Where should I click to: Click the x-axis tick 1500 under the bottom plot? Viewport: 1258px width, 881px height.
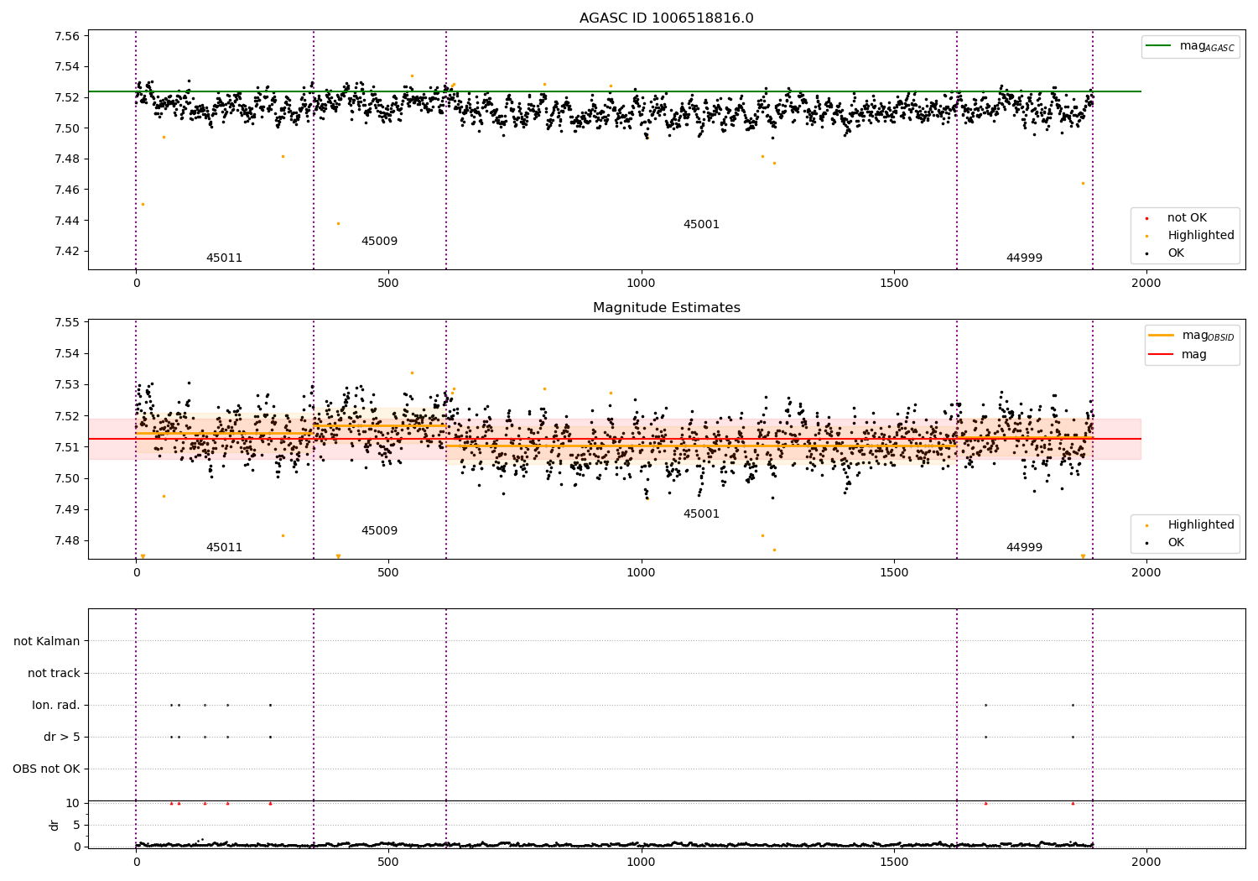click(894, 862)
